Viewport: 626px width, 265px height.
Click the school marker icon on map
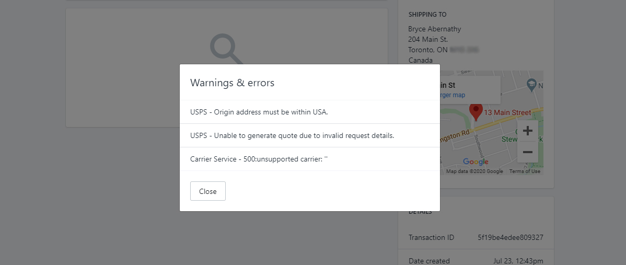click(x=531, y=84)
